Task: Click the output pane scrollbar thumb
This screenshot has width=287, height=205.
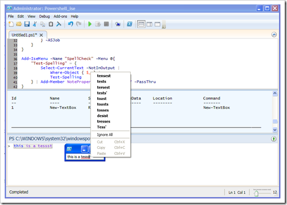Action: click(275, 121)
